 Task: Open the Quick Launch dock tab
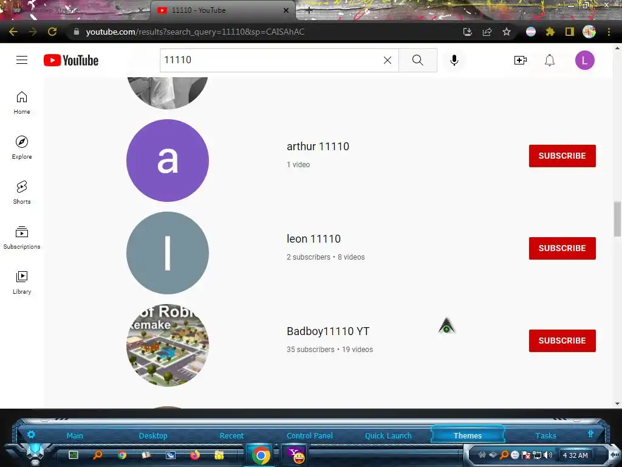pyautogui.click(x=388, y=435)
